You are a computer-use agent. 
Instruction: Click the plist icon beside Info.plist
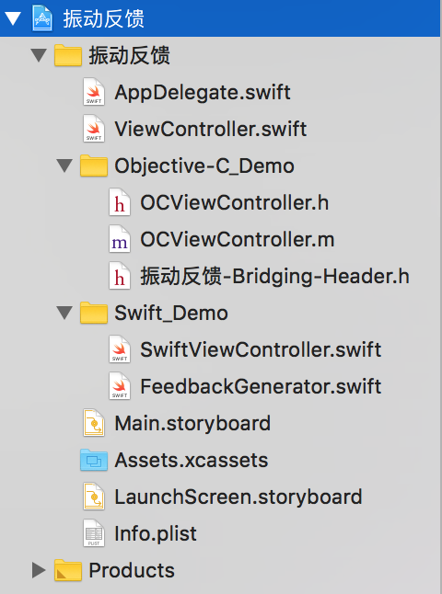94,533
